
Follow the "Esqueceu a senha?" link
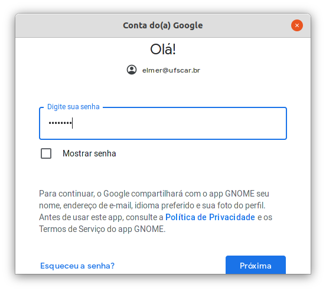click(77, 266)
